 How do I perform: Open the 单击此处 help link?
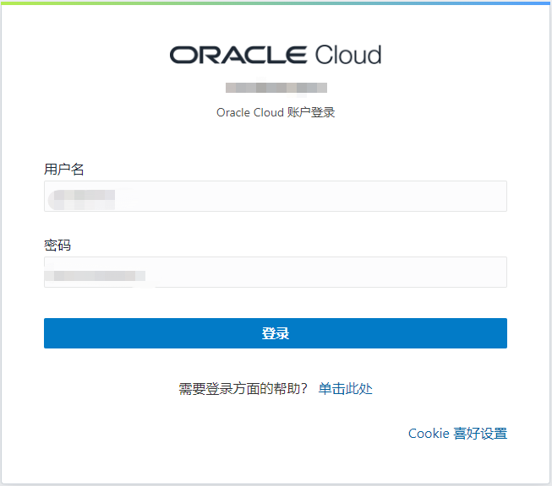[346, 389]
